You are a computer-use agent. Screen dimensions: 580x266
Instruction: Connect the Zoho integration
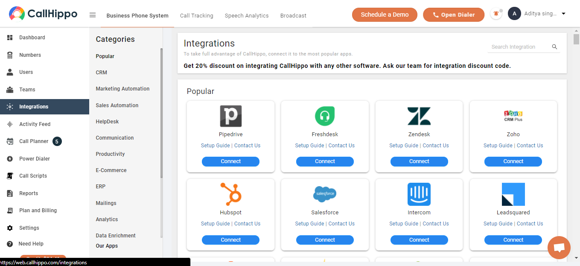pyautogui.click(x=513, y=161)
